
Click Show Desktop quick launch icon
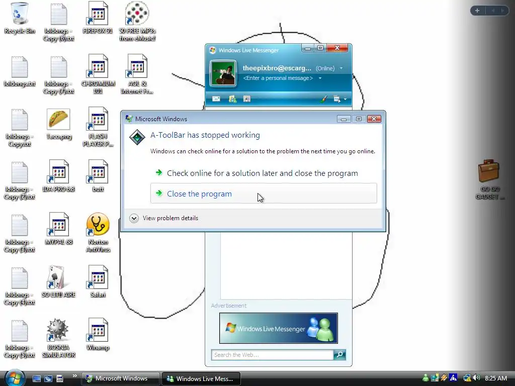point(36,378)
